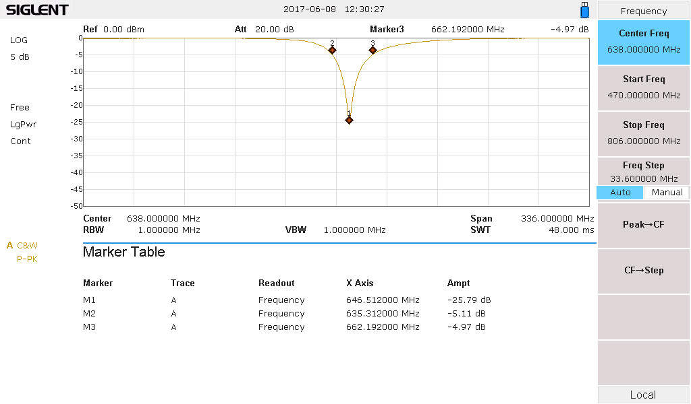Activate the Peak→CF softkey
The image size is (691, 404).
click(x=643, y=225)
